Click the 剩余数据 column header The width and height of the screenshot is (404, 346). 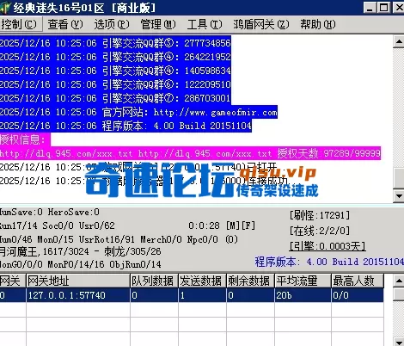(x=250, y=281)
